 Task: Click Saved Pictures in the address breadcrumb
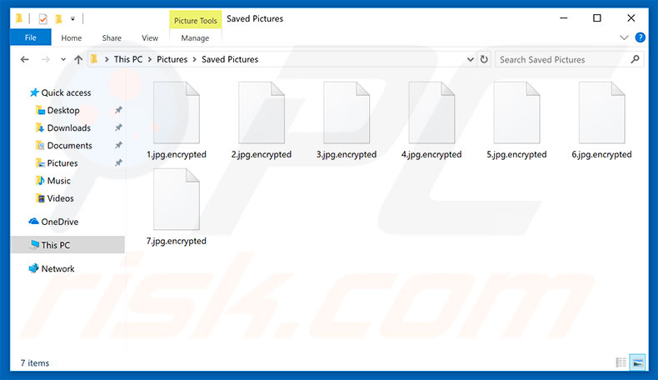[x=230, y=59]
